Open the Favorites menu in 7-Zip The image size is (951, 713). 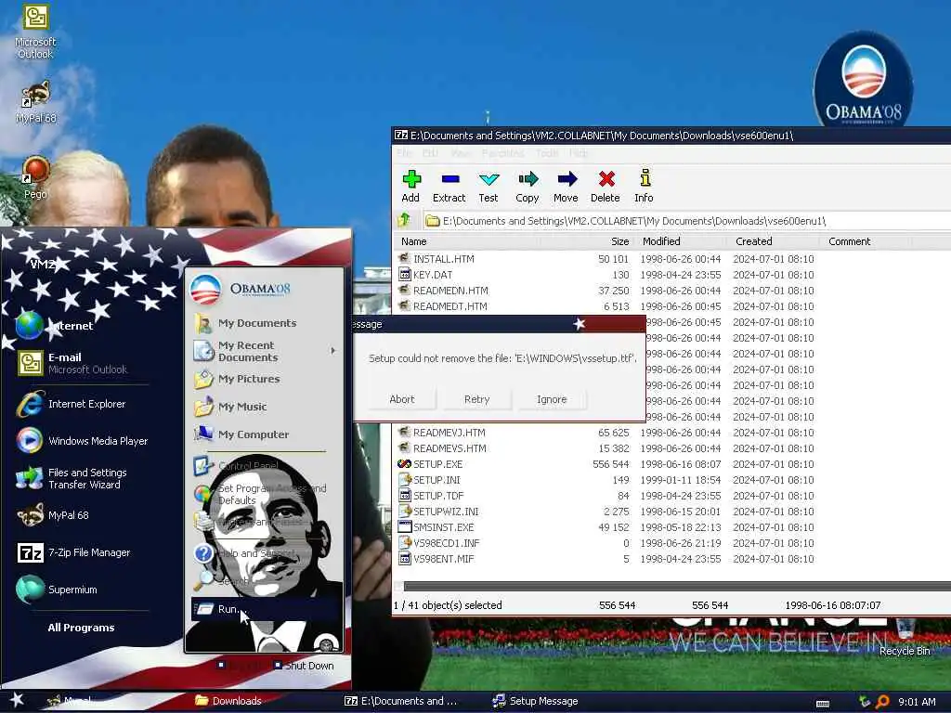coord(502,153)
